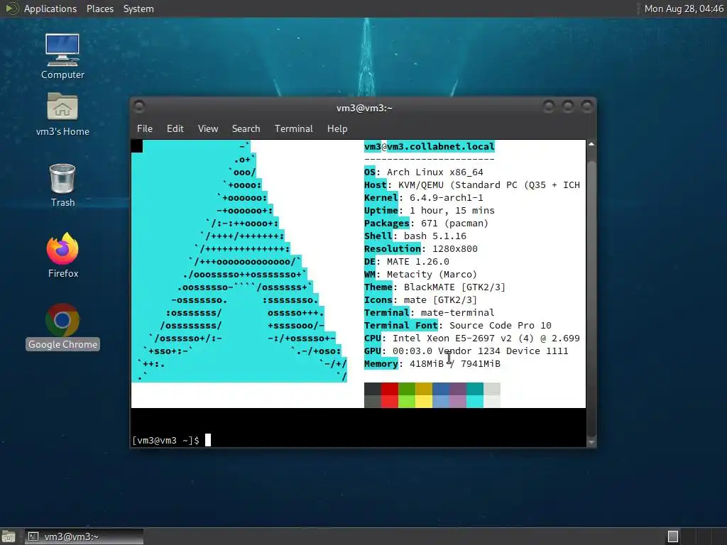Click the Host 'KVM/QEMU' text
The width and height of the screenshot is (727, 545).
click(420, 185)
